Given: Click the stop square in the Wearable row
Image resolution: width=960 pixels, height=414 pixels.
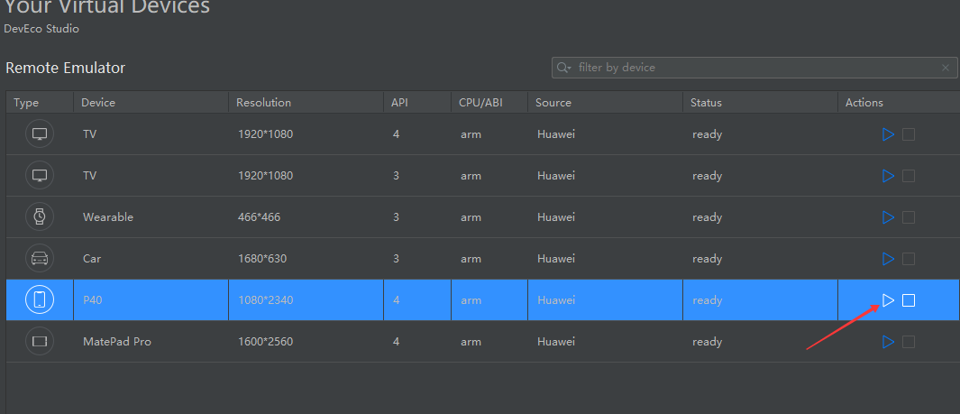Looking at the screenshot, I should (x=909, y=217).
